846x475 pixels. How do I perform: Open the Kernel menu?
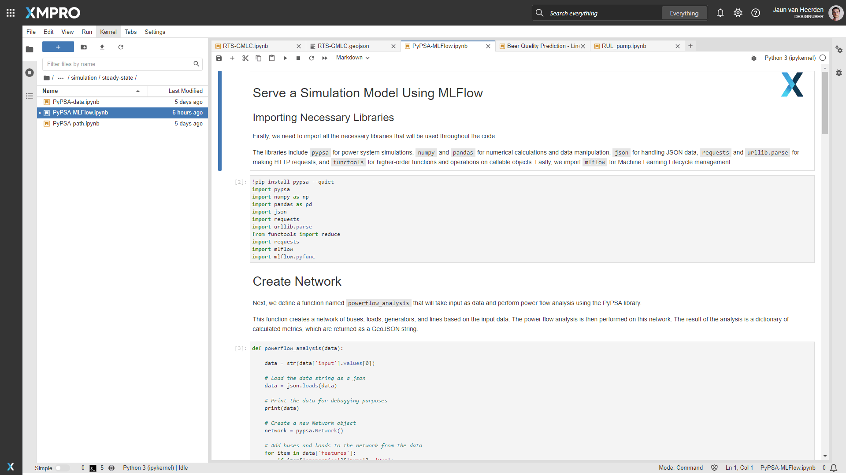pos(108,32)
